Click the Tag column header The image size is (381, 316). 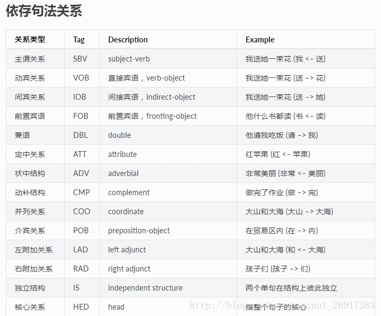click(x=79, y=40)
